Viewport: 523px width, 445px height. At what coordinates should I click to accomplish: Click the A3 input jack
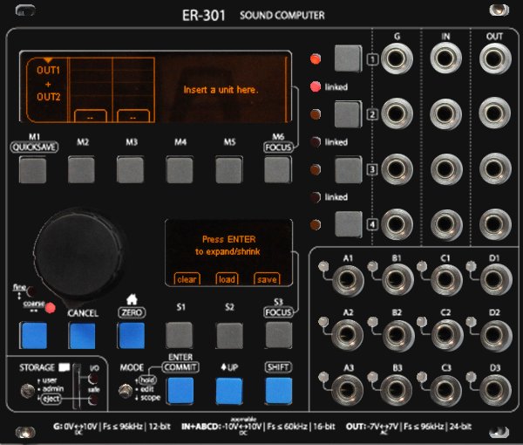coord(348,390)
